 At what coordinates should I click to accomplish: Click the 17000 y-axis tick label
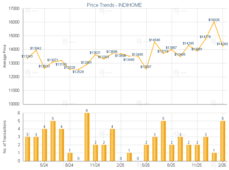tap(14, 9)
